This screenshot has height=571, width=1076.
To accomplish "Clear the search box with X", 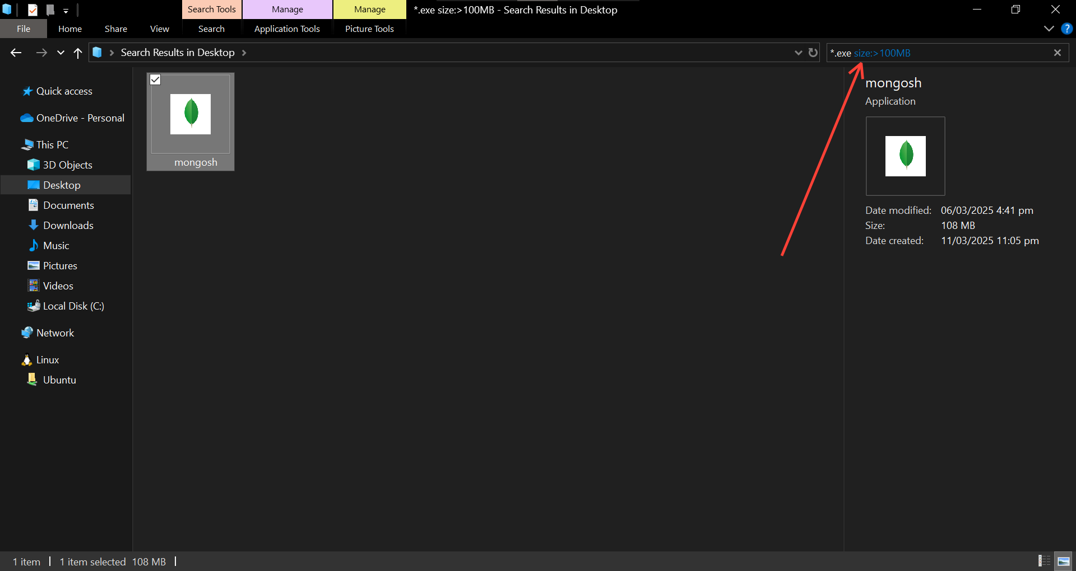I will click(x=1058, y=53).
